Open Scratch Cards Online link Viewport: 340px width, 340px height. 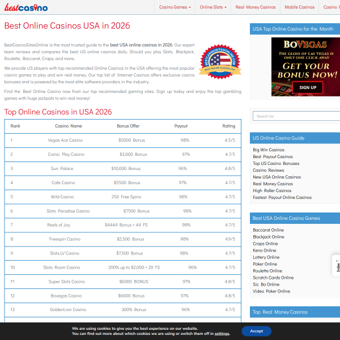pyautogui.click(x=273, y=278)
